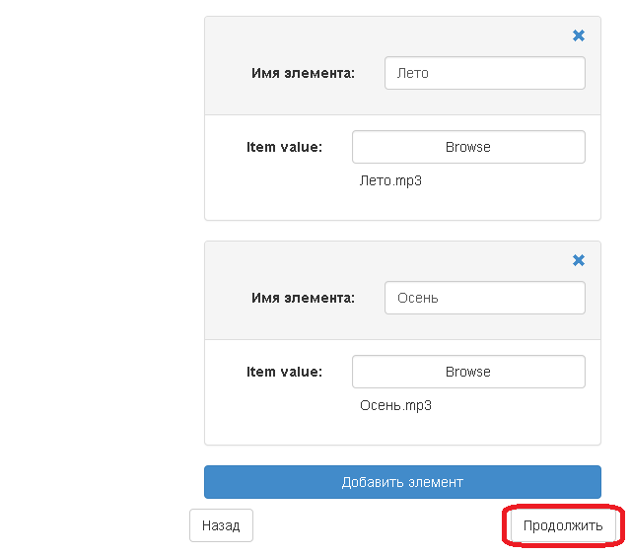Click the white file section holding Осень.mp3
This screenshot has width=630, height=554.
(402, 392)
